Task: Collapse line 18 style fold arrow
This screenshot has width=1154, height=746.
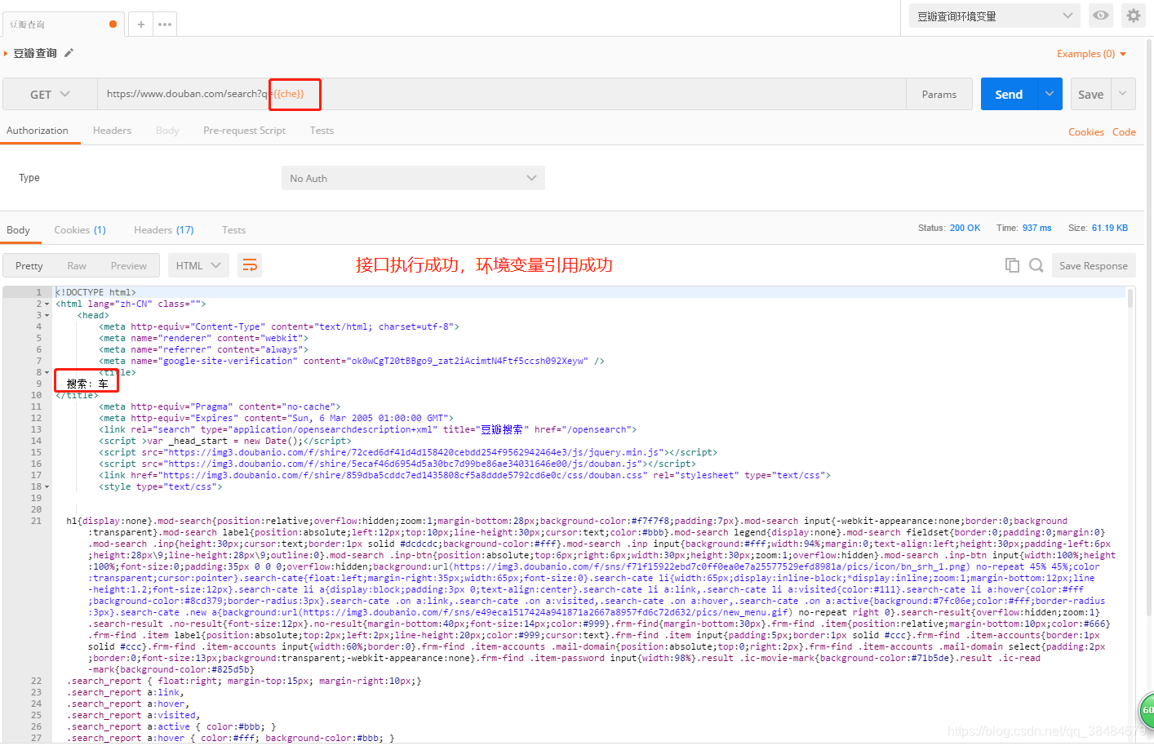Action: (47, 486)
